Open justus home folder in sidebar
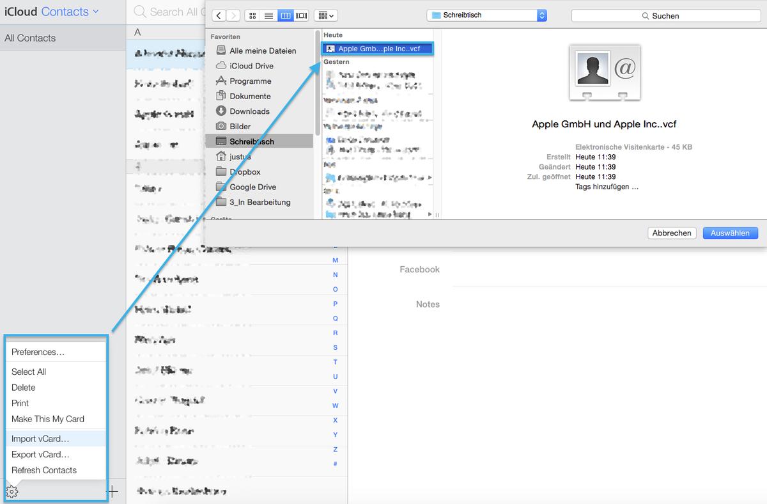767x504 pixels. click(x=240, y=157)
